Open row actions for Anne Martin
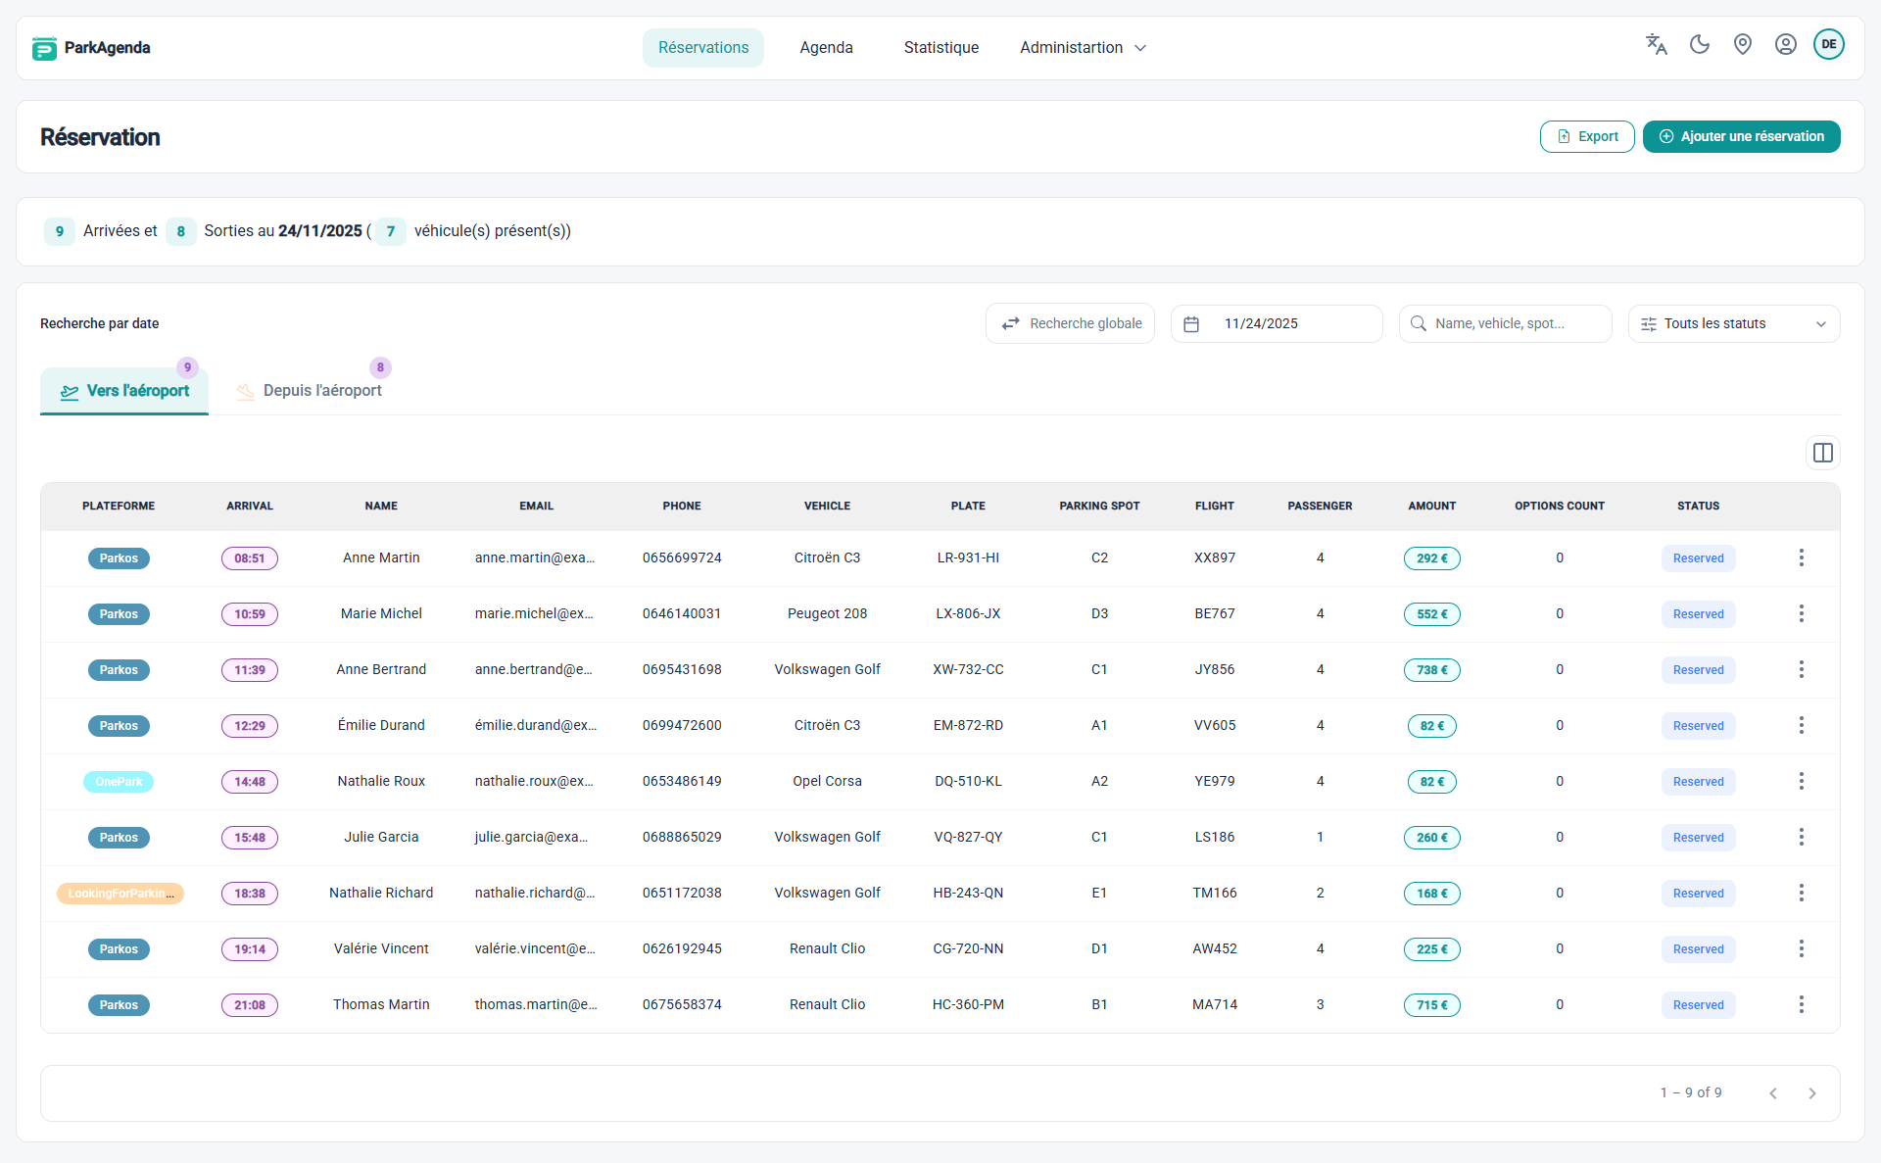Image resolution: width=1881 pixels, height=1163 pixels. click(x=1801, y=557)
